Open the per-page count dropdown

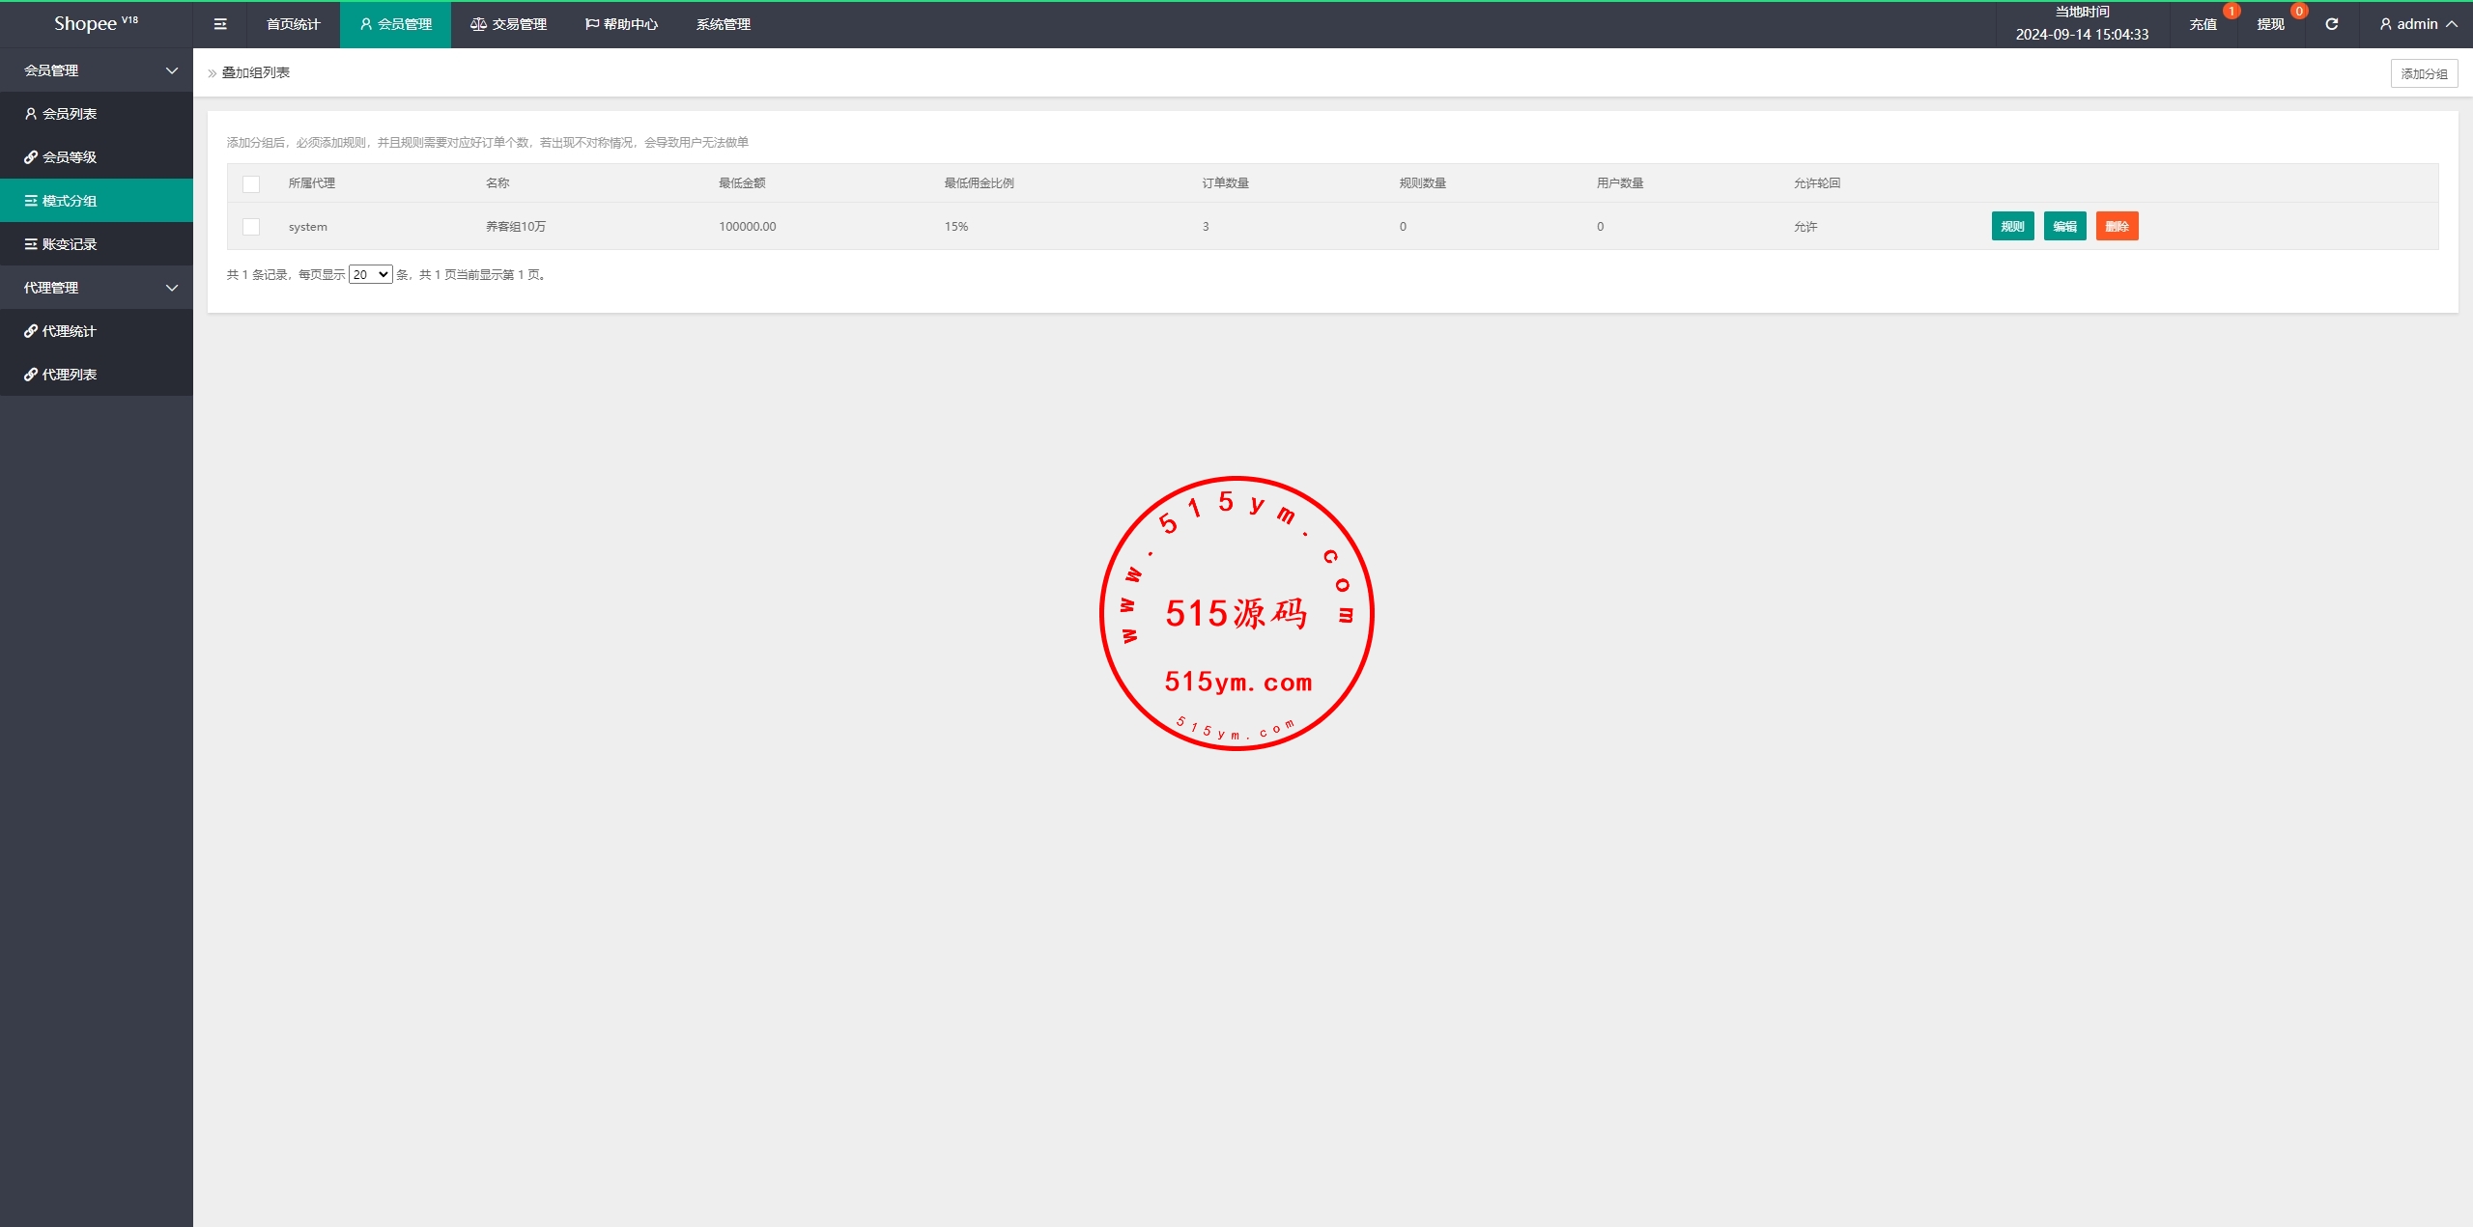click(370, 275)
